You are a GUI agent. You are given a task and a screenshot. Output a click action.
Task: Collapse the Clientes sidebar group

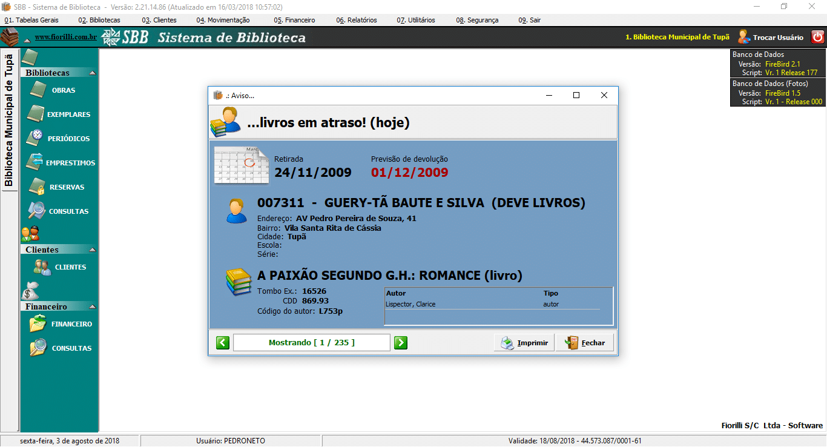point(92,250)
